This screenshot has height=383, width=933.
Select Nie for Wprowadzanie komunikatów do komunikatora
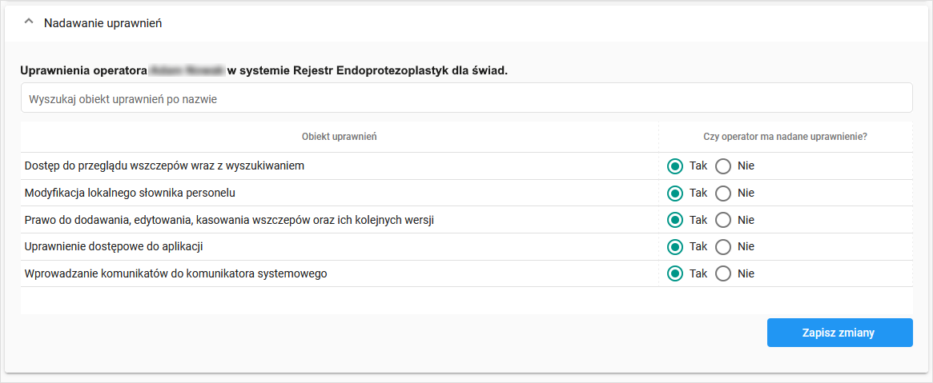[723, 273]
